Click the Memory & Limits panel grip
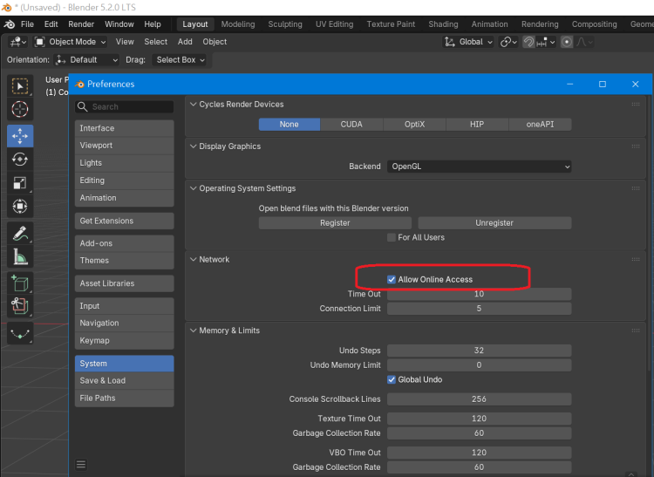 (635, 330)
